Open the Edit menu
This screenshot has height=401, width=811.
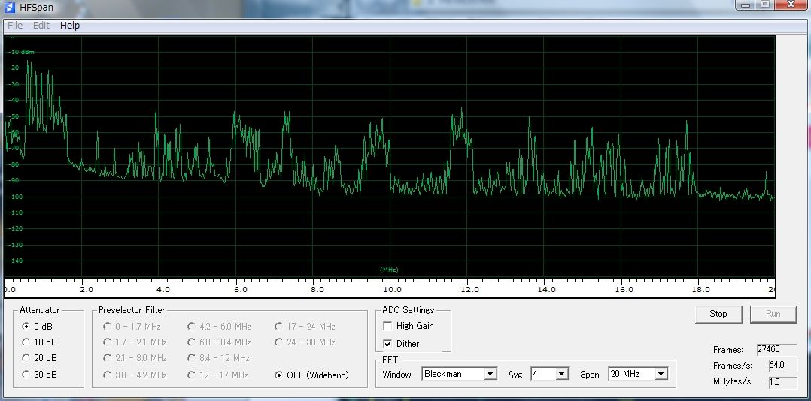[x=41, y=26]
